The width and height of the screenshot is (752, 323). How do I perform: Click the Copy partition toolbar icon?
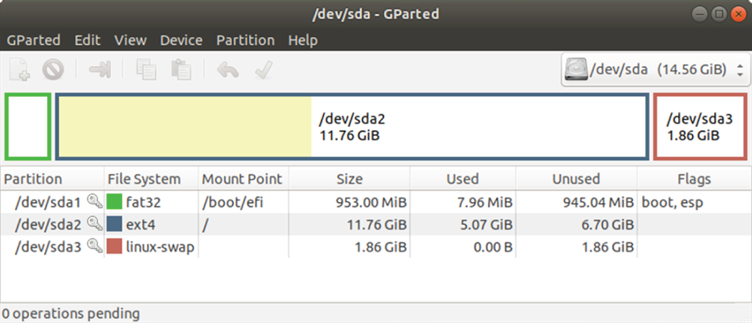click(x=147, y=69)
